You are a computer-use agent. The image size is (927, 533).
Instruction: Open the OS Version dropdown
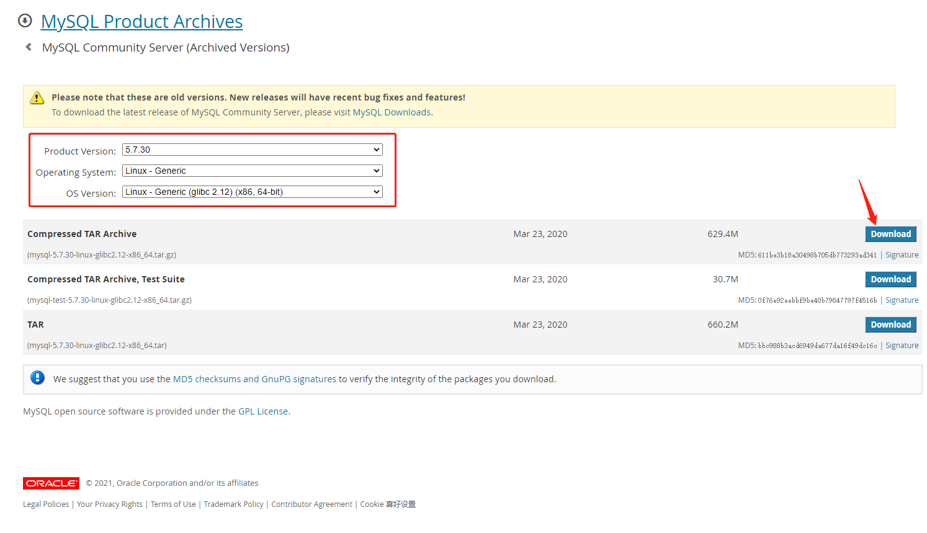pos(253,192)
